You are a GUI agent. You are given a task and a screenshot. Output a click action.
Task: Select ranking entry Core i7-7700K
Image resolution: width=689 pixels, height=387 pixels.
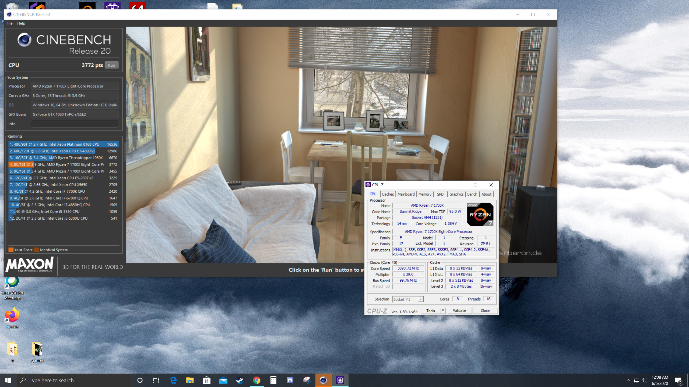click(x=64, y=191)
